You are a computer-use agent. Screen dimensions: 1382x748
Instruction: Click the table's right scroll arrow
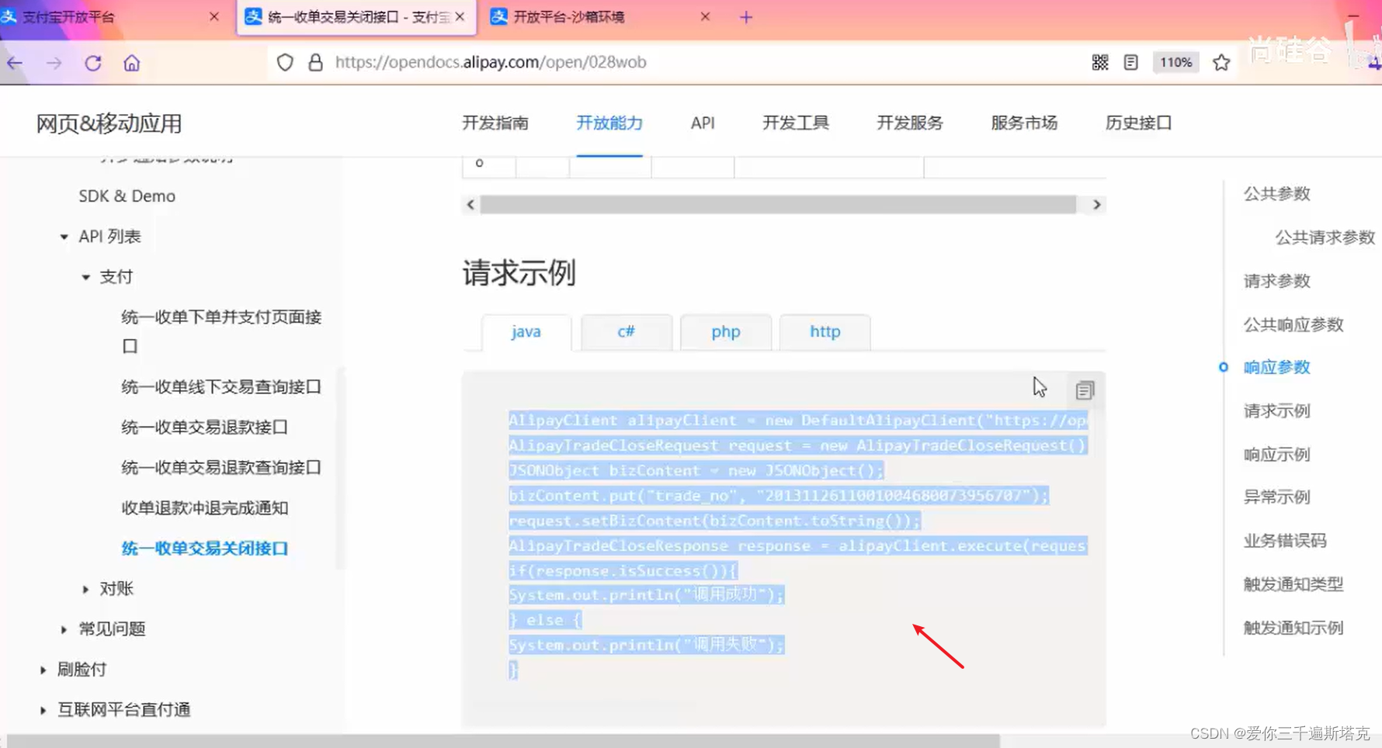pyautogui.click(x=1096, y=205)
